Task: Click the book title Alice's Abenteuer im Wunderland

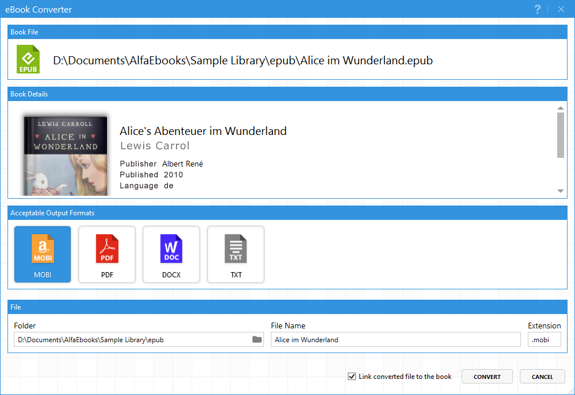Action: [x=203, y=131]
